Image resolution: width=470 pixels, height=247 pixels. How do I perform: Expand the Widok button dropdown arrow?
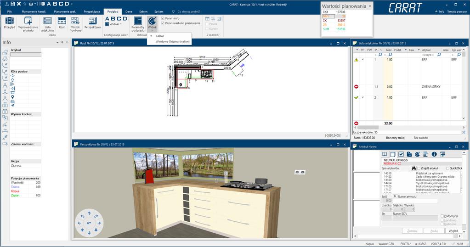tap(152, 30)
